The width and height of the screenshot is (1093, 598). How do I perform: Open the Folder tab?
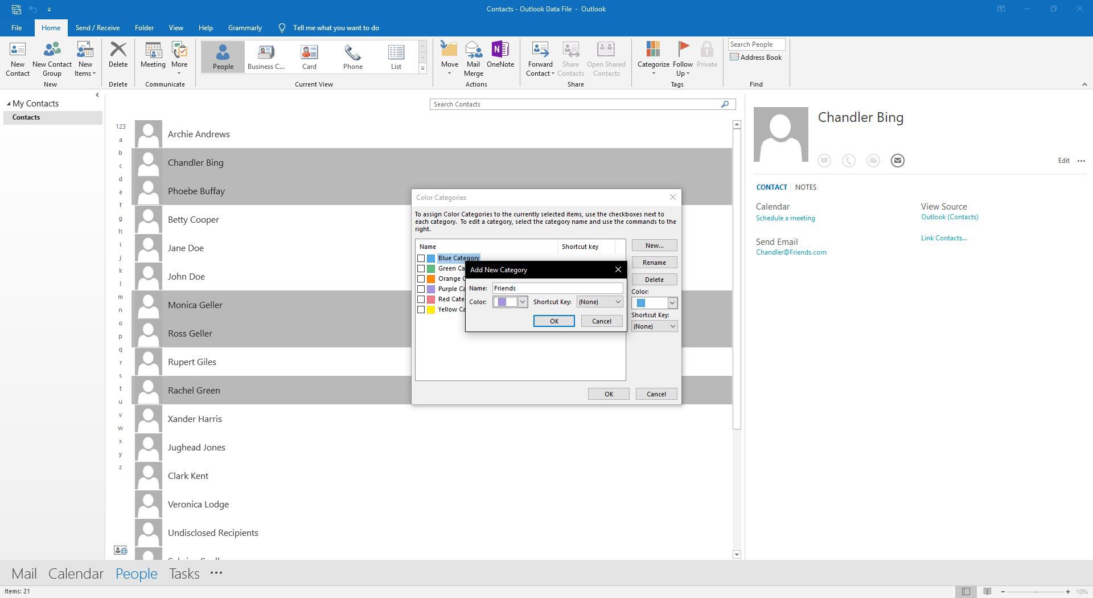point(144,27)
